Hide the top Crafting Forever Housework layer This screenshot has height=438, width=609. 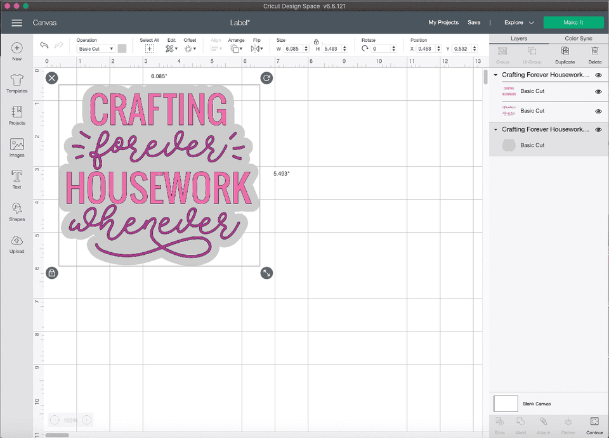coord(597,74)
